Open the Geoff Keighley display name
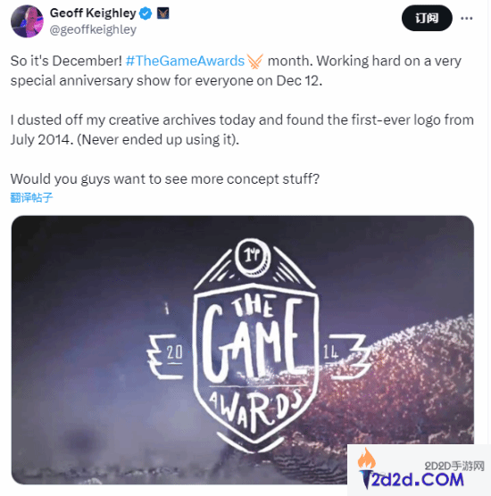Image resolution: width=491 pixels, height=496 pixels. [93, 13]
